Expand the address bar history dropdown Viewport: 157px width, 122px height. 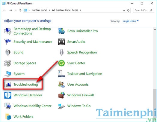(124, 10)
